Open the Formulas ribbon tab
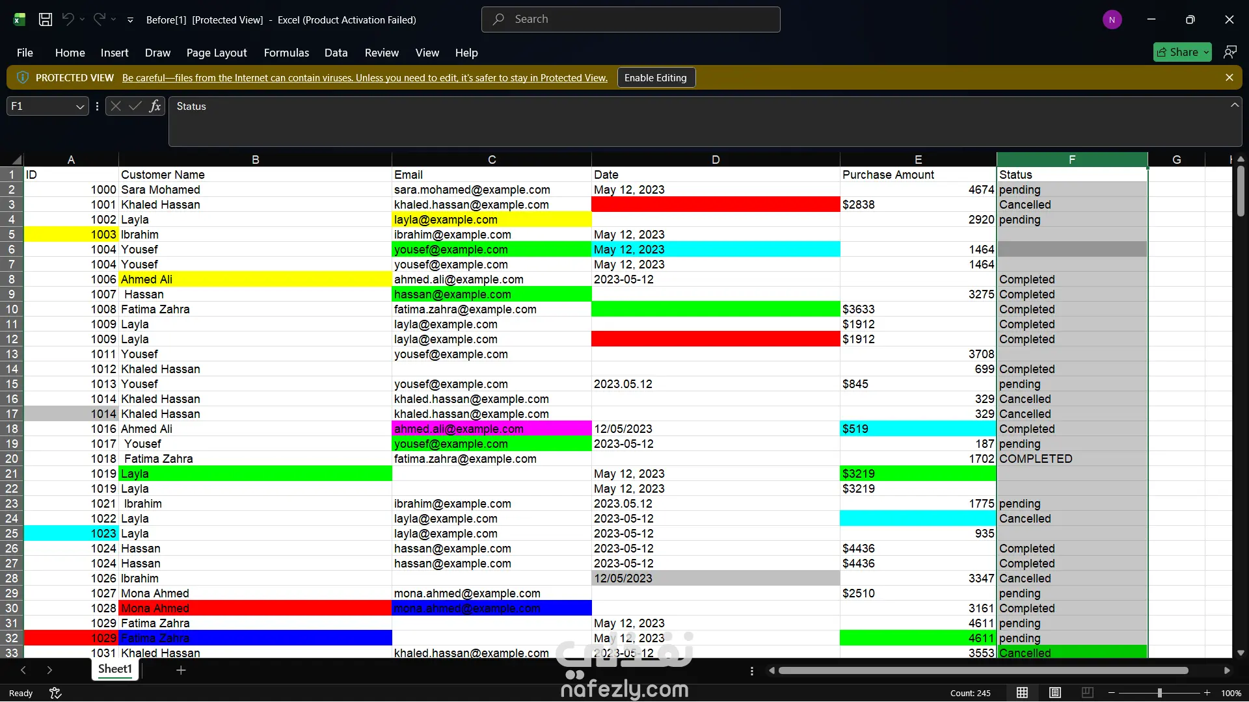This screenshot has width=1249, height=702. click(286, 53)
